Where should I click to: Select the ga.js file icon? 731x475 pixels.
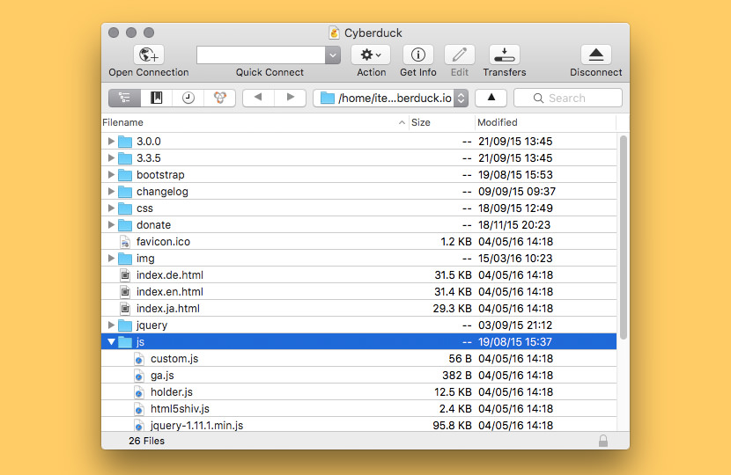click(139, 376)
